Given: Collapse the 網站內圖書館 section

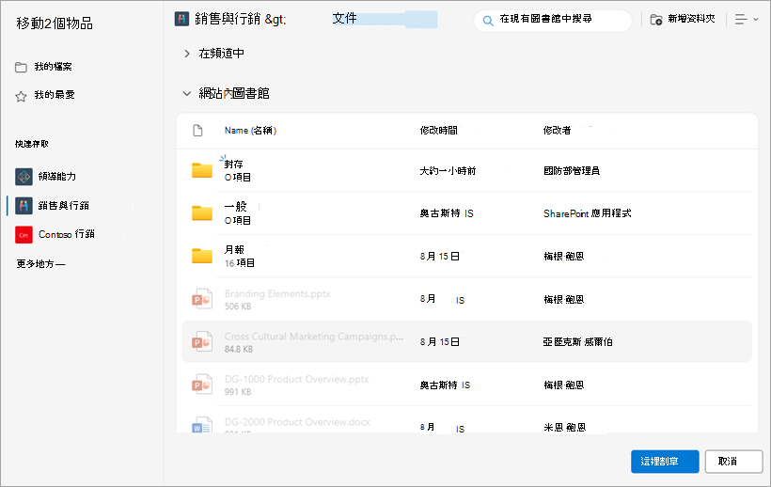Looking at the screenshot, I should click(187, 93).
